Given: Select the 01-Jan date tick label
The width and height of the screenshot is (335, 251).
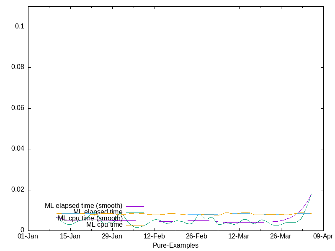Looking at the screenshot, I should coord(28,236).
